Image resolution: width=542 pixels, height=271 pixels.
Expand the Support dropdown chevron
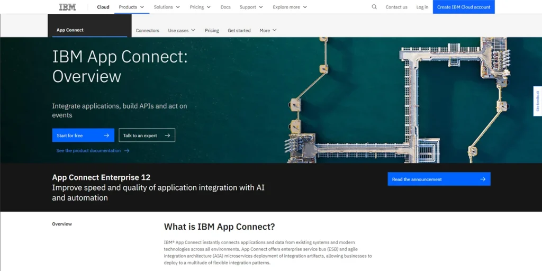pyautogui.click(x=260, y=7)
